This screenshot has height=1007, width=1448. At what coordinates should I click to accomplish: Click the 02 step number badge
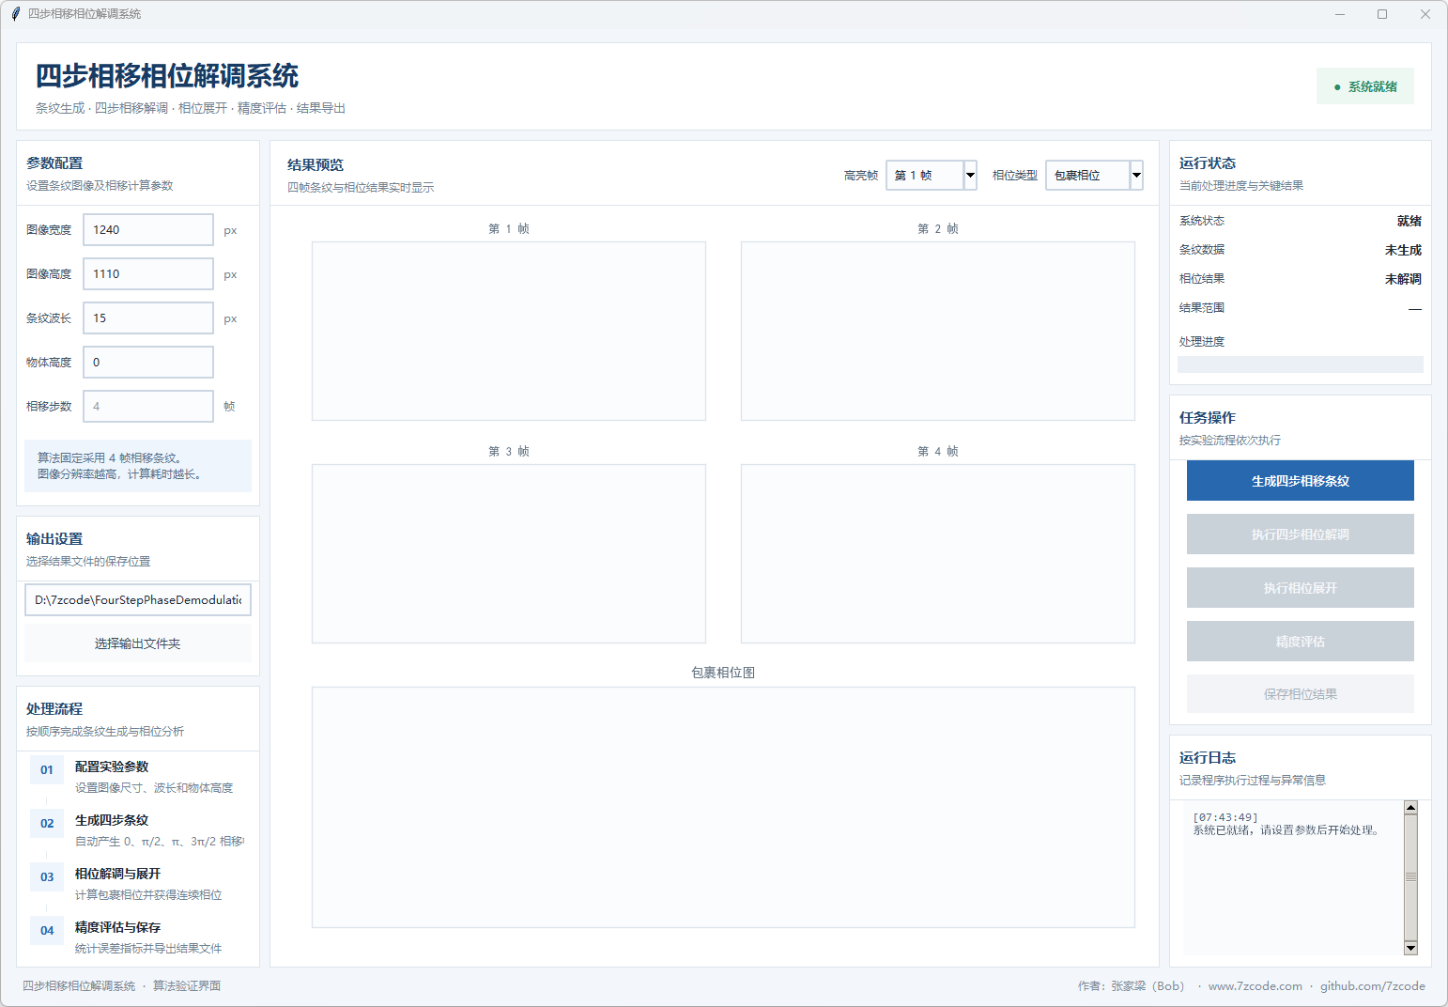click(47, 824)
